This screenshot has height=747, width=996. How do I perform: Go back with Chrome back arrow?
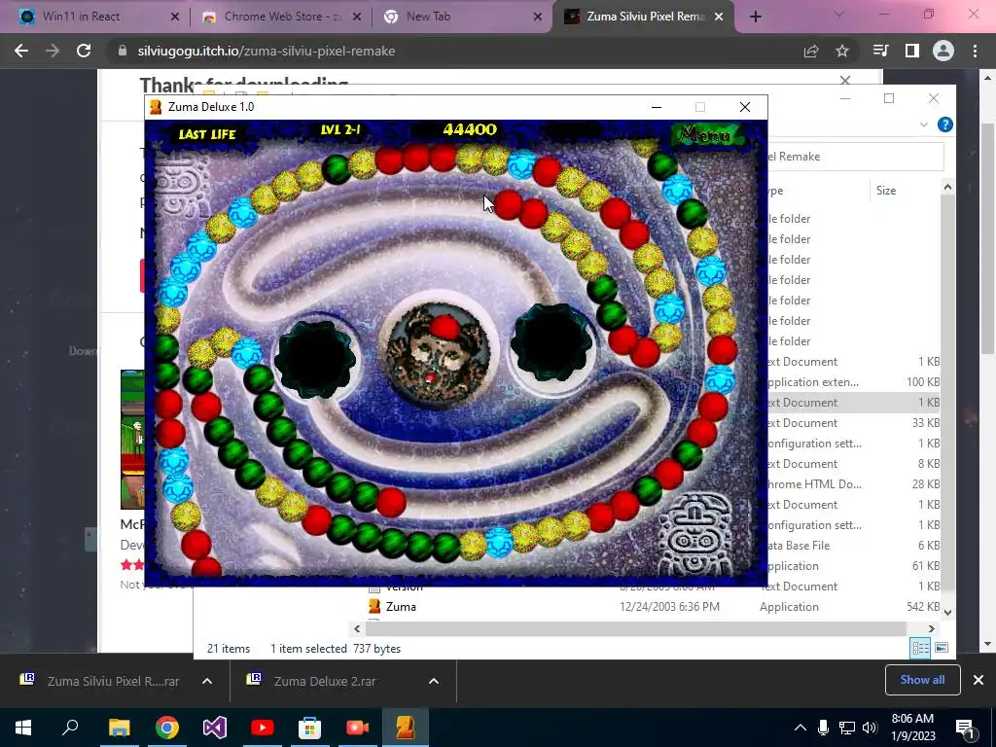tap(21, 51)
